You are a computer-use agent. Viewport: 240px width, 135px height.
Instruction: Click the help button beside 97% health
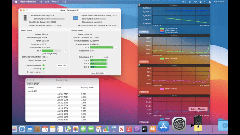click(x=116, y=47)
